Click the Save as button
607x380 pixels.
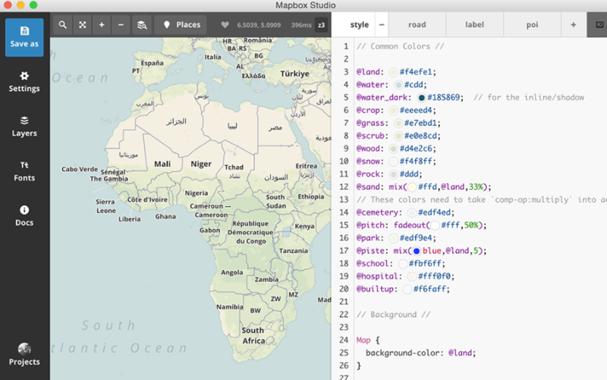point(24,37)
